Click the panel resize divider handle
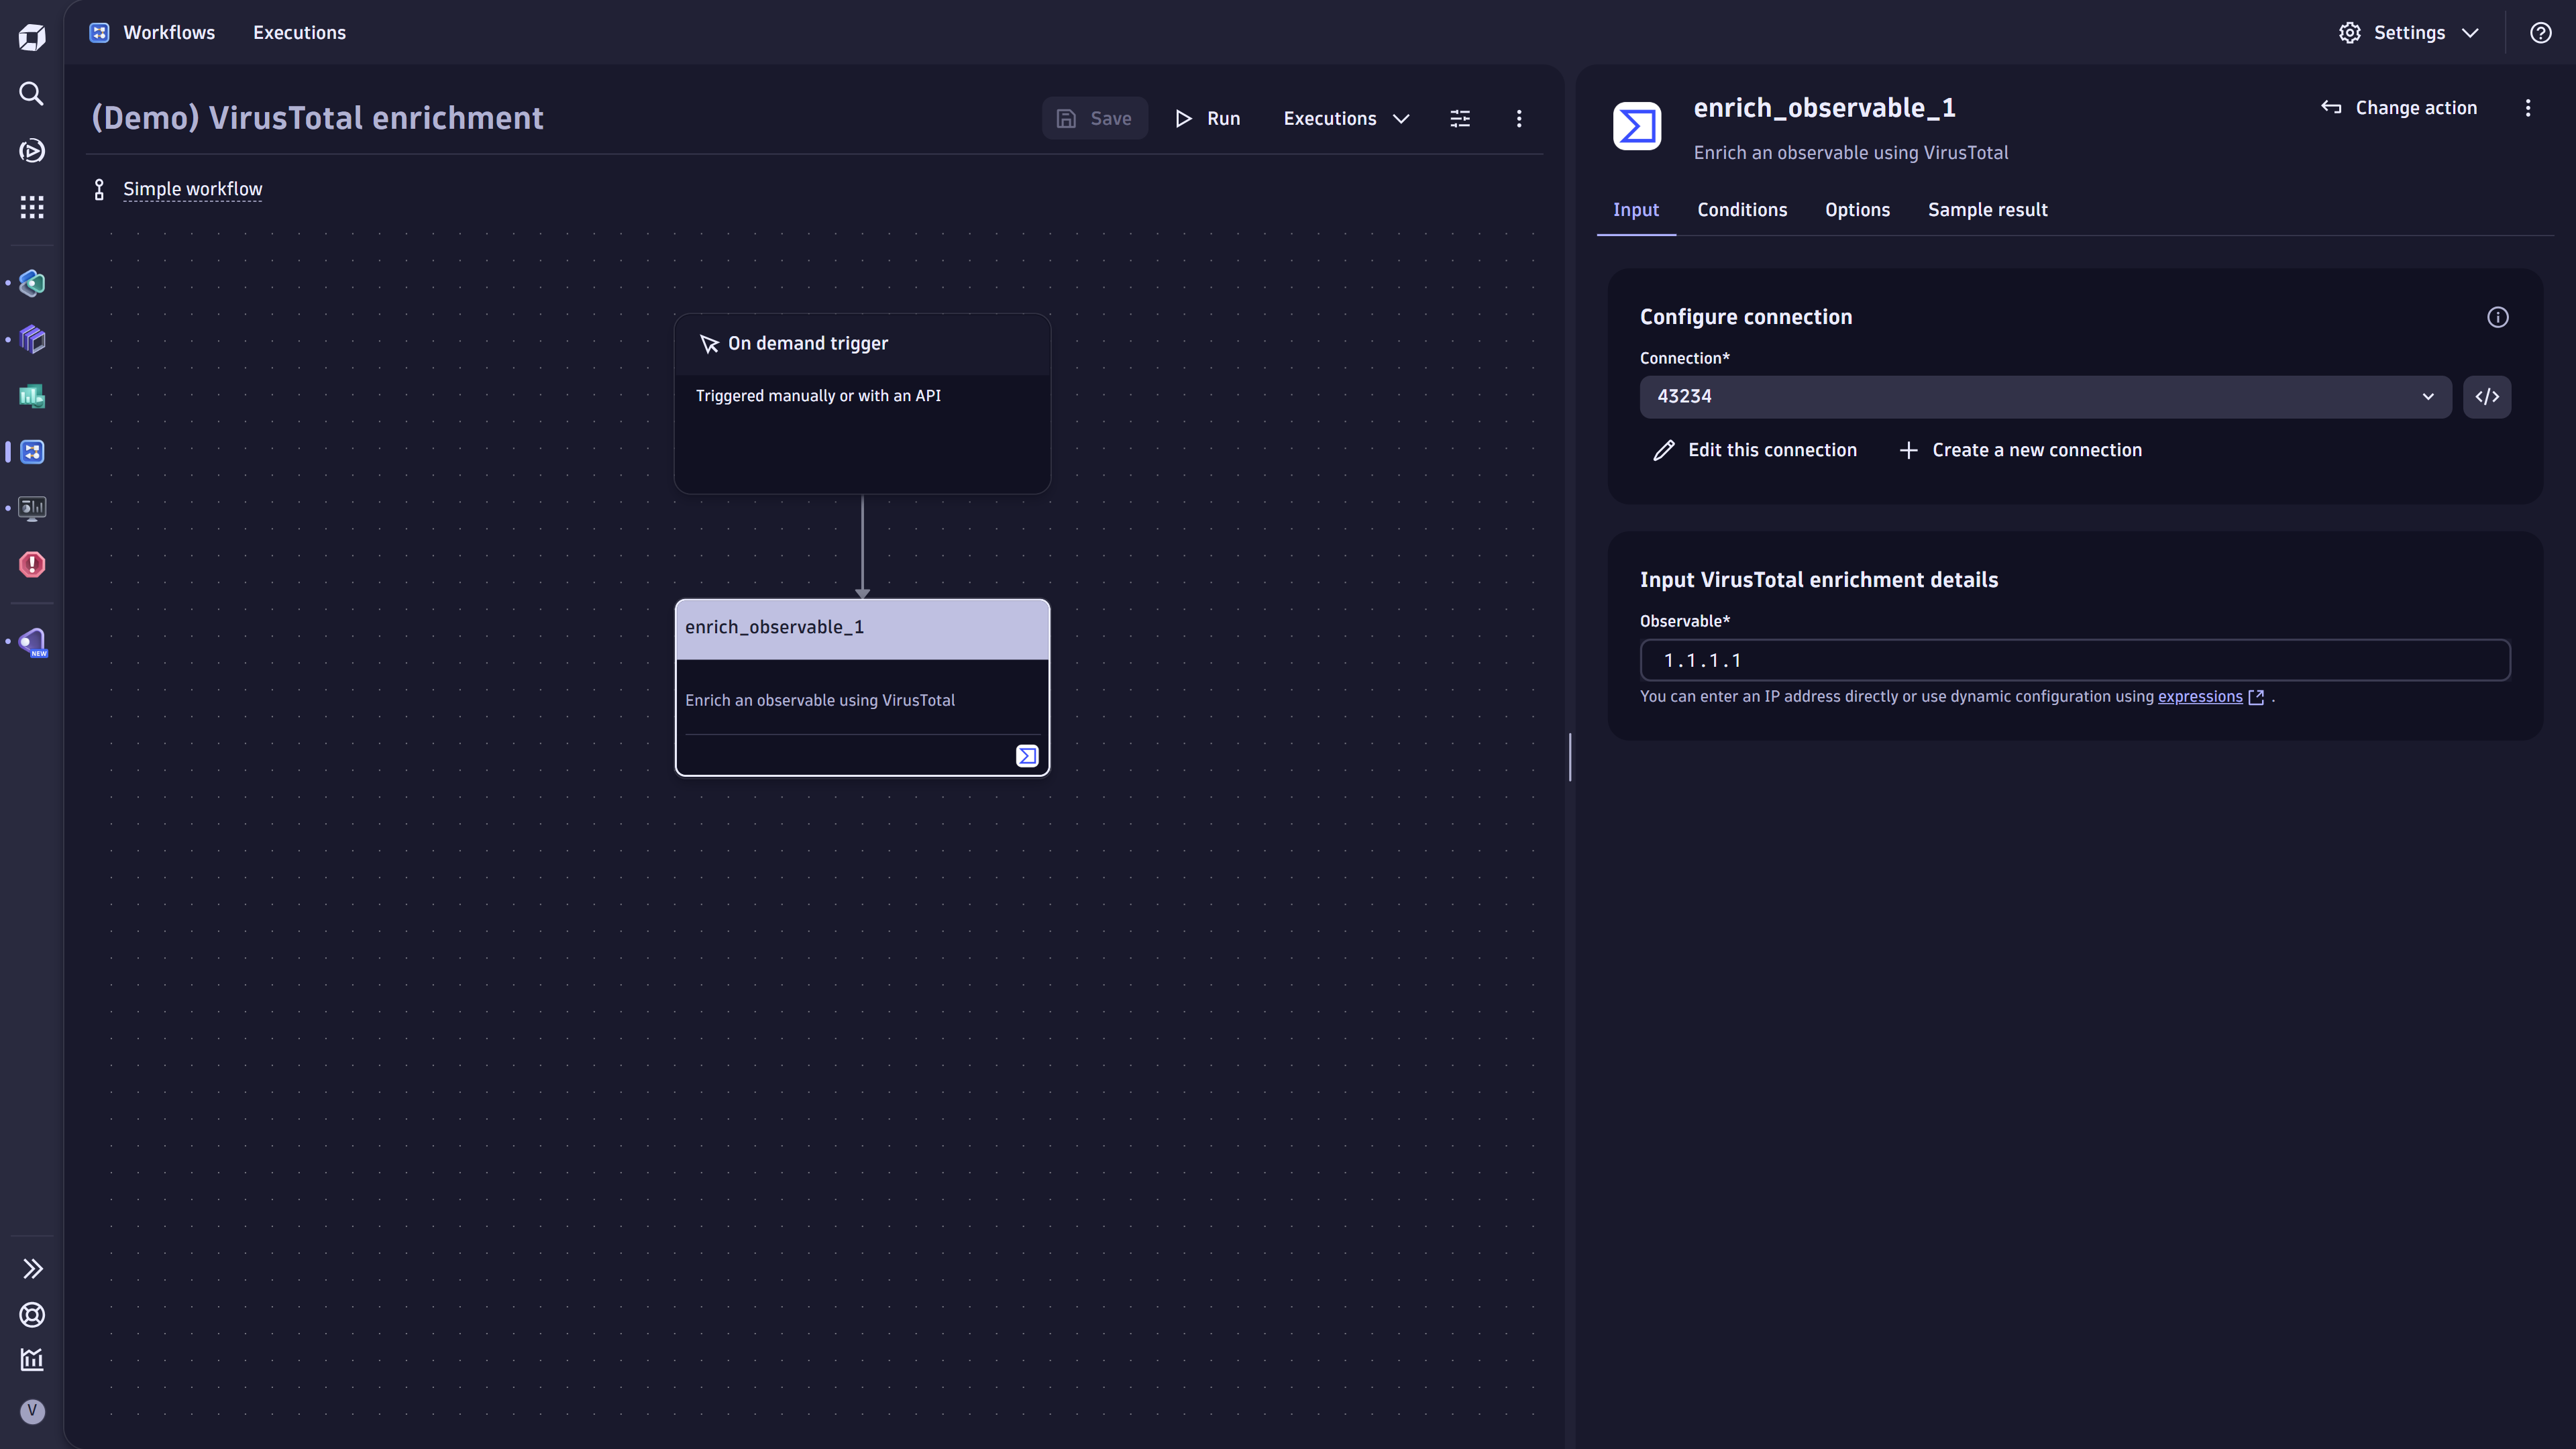Viewport: 2576px width, 1449px height. pyautogui.click(x=1570, y=757)
